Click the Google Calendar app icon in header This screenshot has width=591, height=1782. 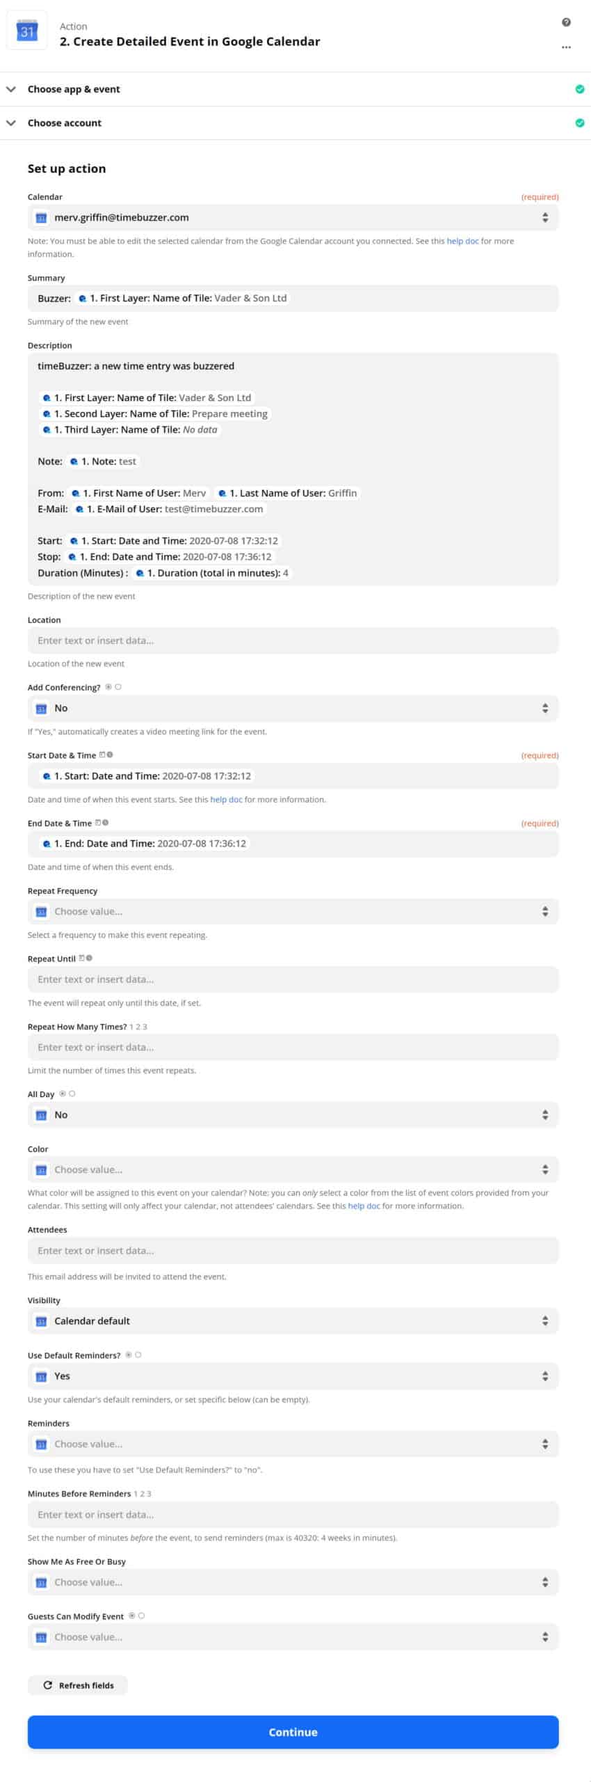27,31
